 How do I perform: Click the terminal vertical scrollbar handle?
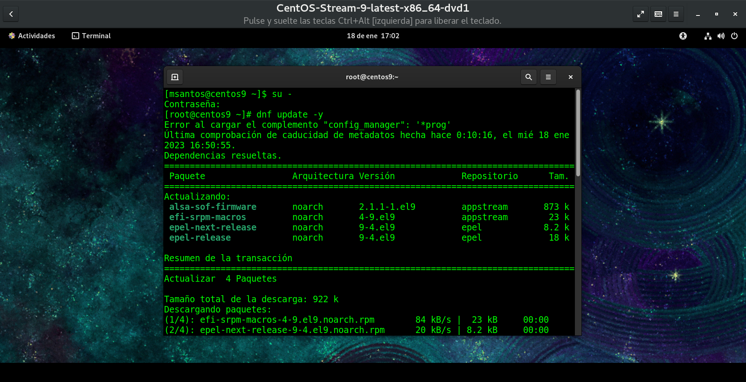click(x=578, y=133)
